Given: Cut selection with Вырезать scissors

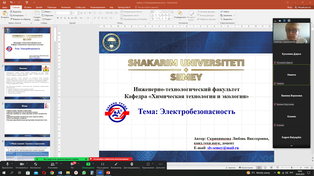Looking at the screenshot, I should (x=15, y=12).
